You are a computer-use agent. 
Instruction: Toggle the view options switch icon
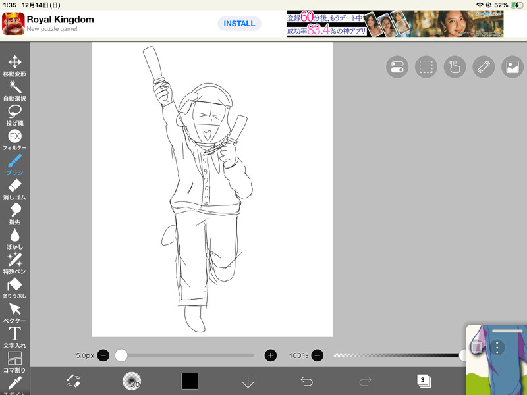coord(397,67)
